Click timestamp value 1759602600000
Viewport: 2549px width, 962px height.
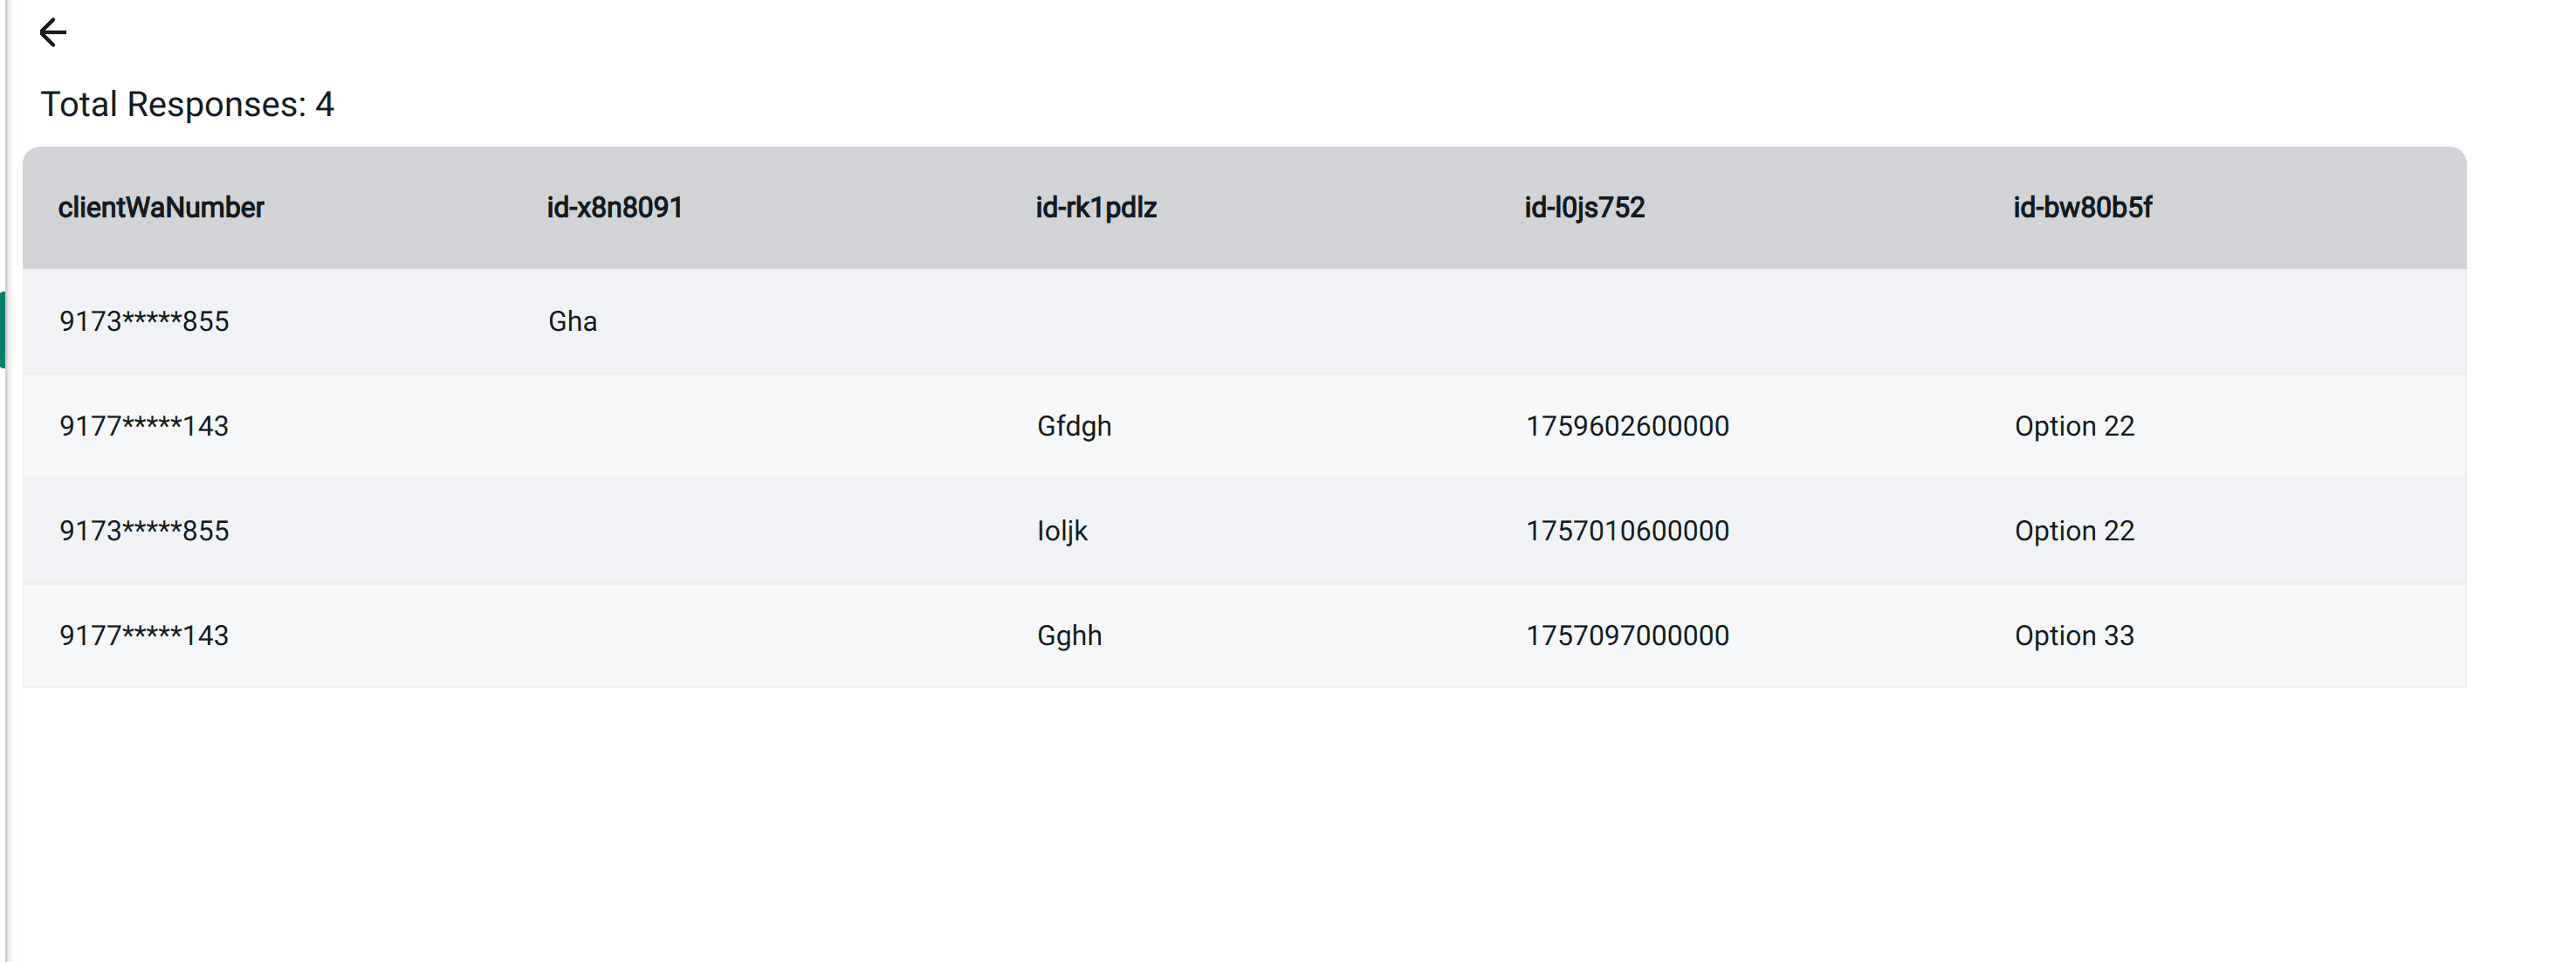[1627, 427]
